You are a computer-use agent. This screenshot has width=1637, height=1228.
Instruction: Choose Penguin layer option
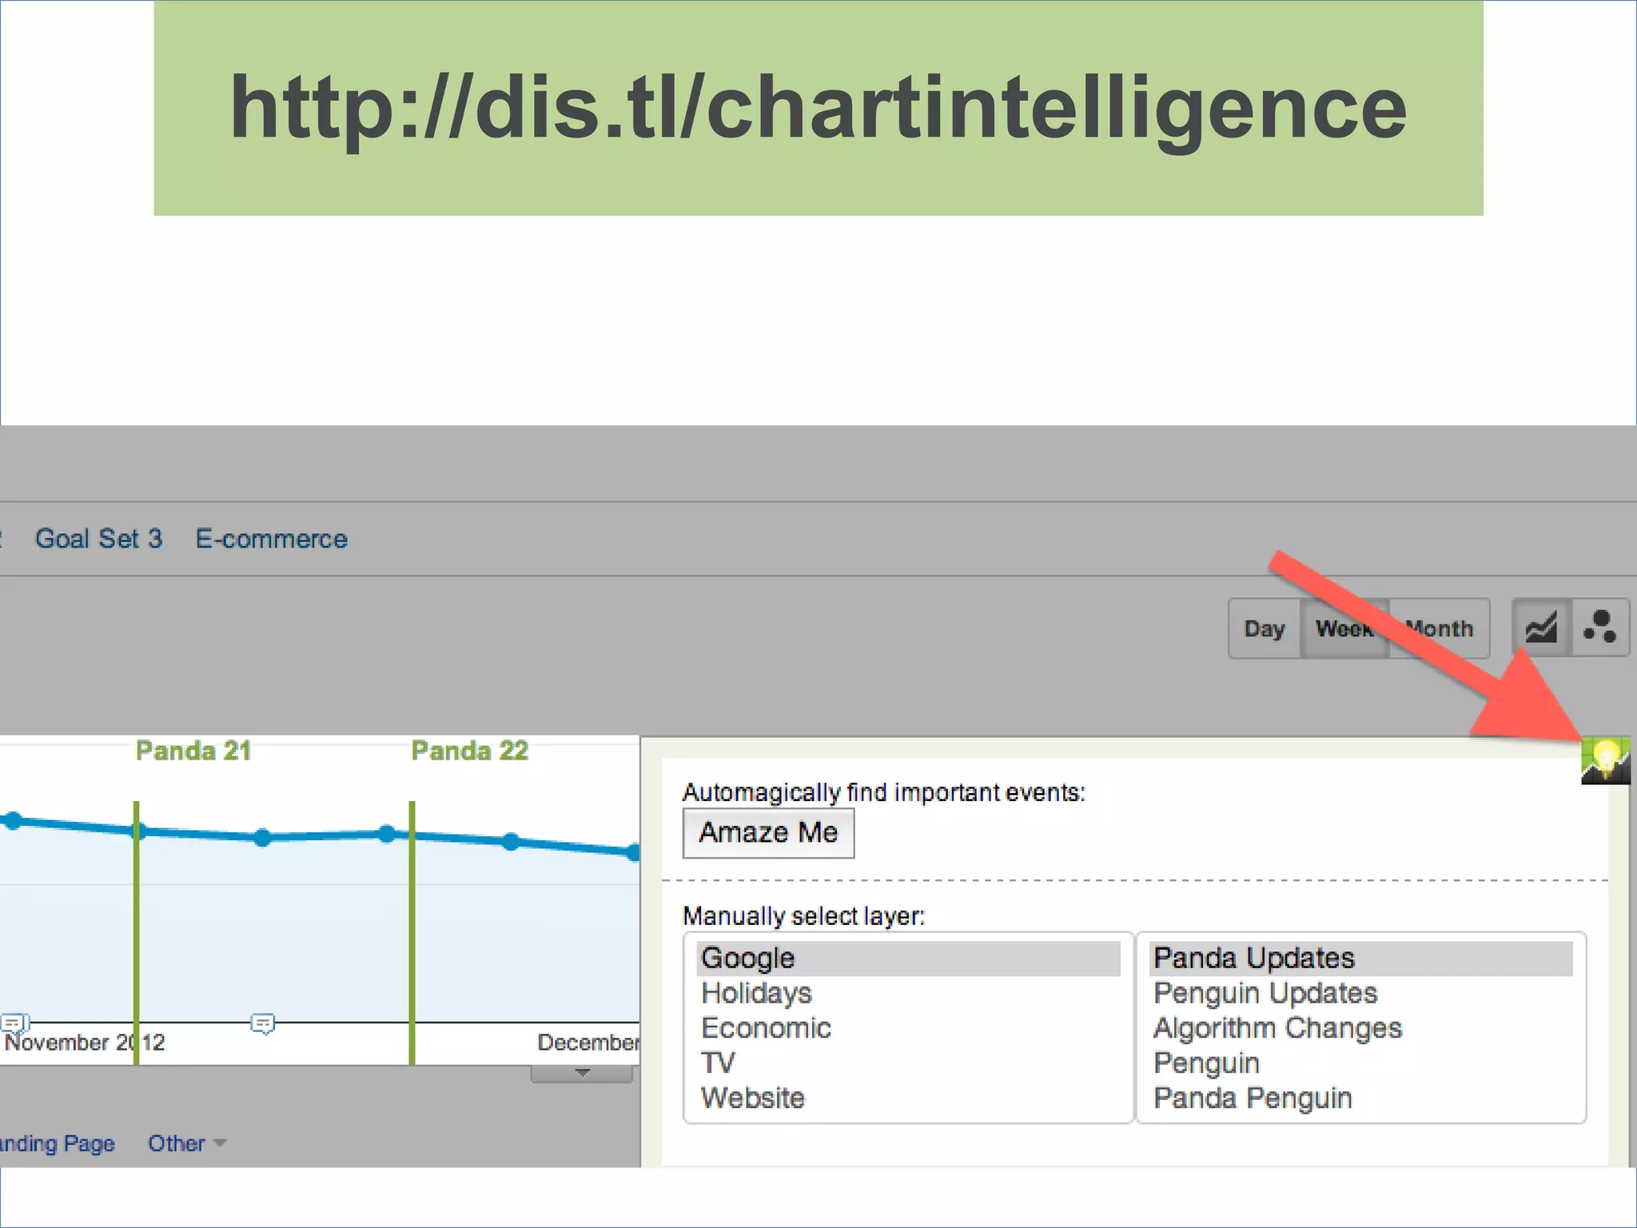pos(1360,1063)
